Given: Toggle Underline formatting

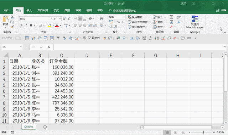Looking at the screenshot, I should point(31,26).
